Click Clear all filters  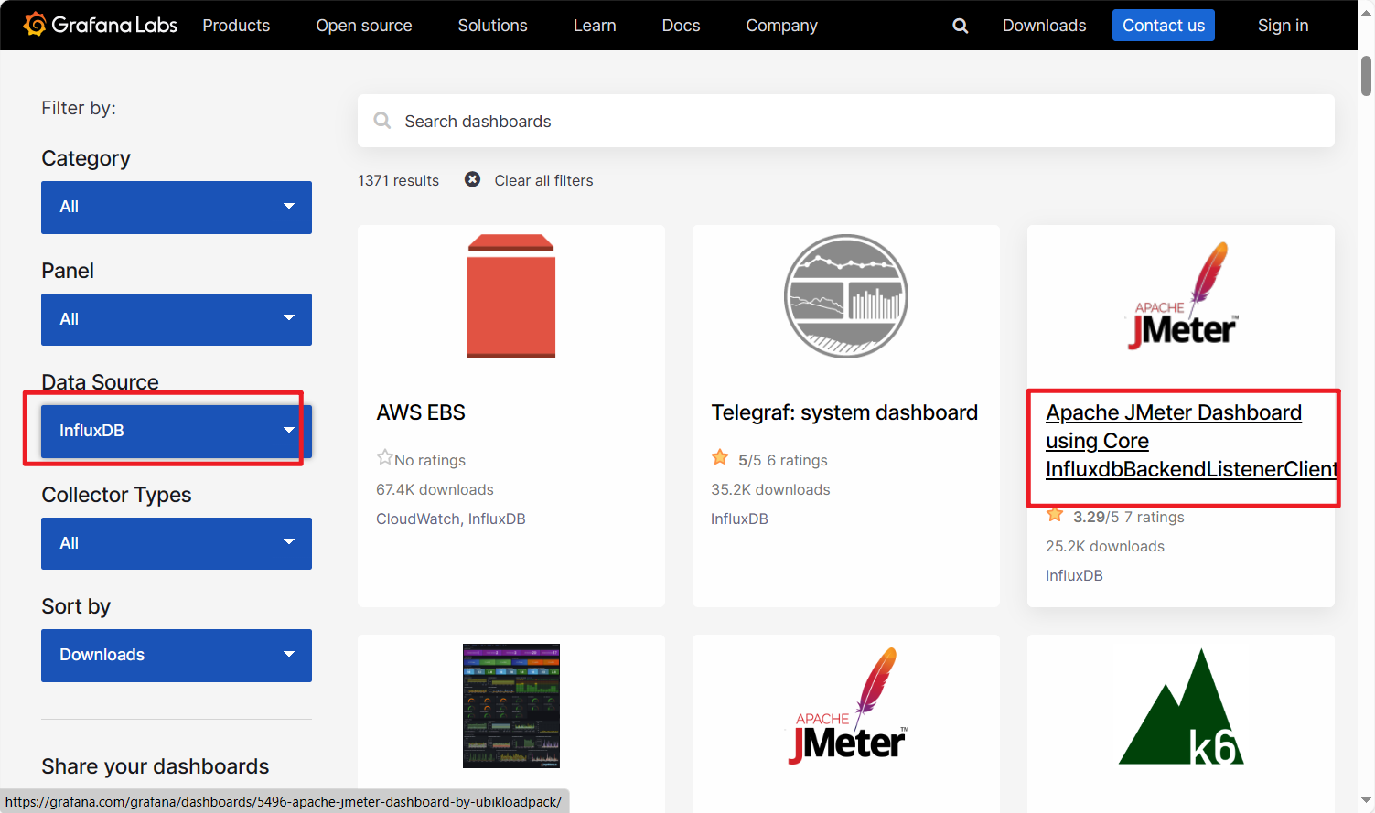click(x=543, y=180)
